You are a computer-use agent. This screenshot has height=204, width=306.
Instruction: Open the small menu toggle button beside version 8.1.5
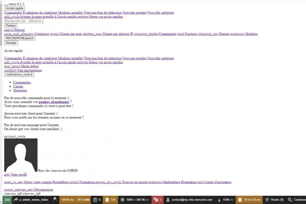6,5
